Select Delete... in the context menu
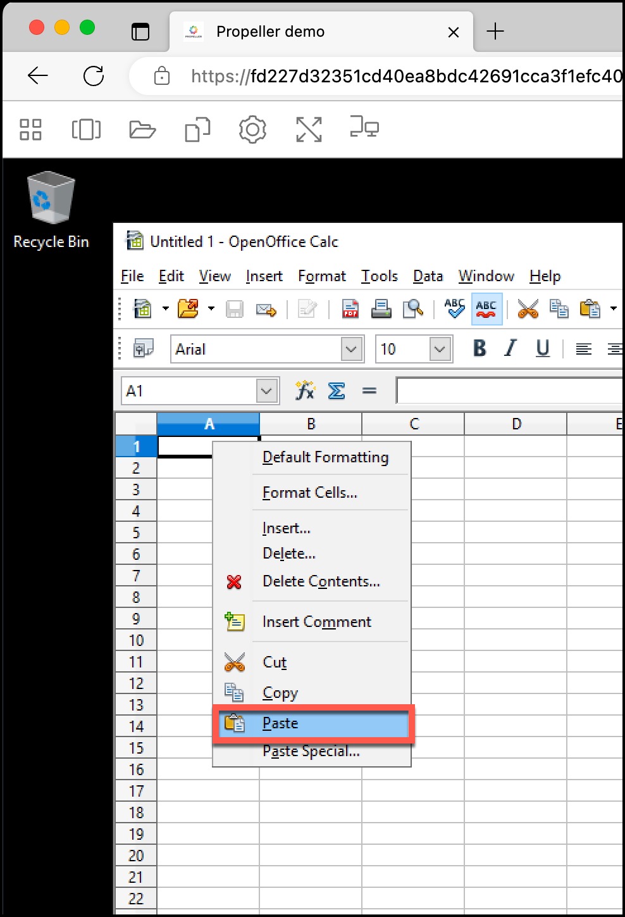The height and width of the screenshot is (917, 625). [x=312, y=553]
